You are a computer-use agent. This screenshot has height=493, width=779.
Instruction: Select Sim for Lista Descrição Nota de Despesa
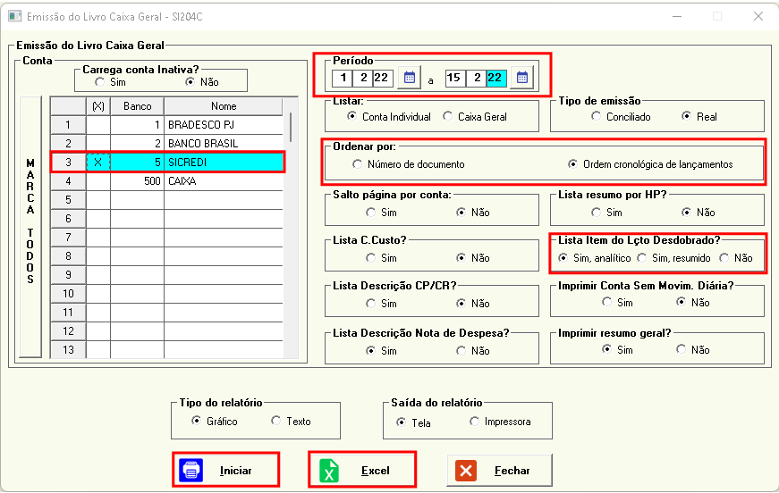370,351
